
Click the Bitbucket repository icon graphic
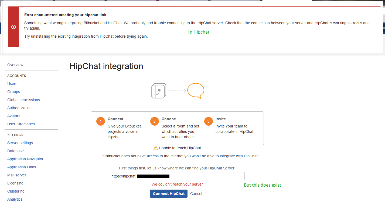tap(159, 91)
